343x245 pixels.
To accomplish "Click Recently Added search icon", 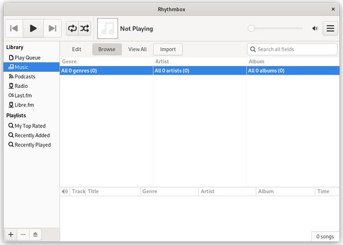I will coord(11,135).
